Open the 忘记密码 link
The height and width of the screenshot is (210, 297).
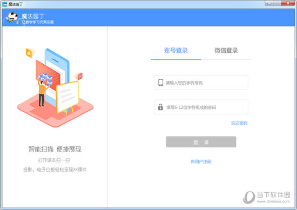coord(239,123)
